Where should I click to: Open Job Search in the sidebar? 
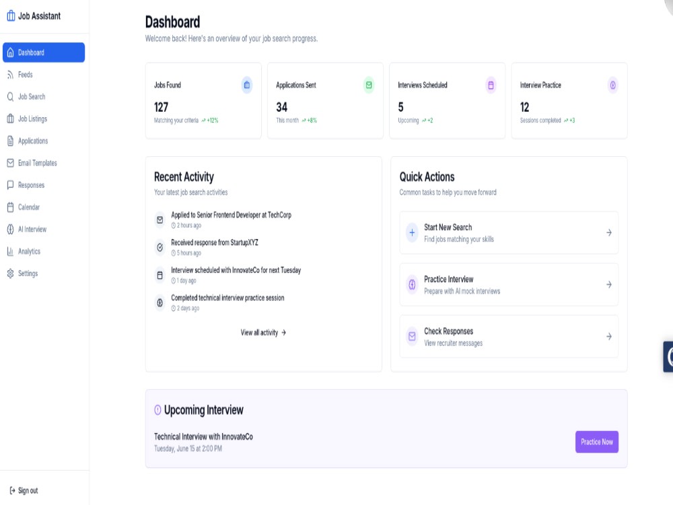click(x=32, y=96)
